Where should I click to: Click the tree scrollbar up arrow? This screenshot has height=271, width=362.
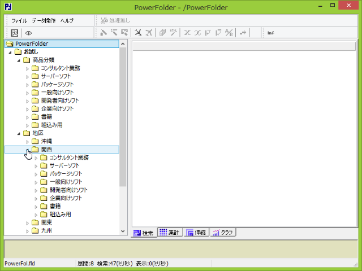pos(123,44)
